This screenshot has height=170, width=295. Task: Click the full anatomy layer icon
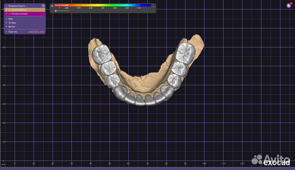(x=10, y=13)
